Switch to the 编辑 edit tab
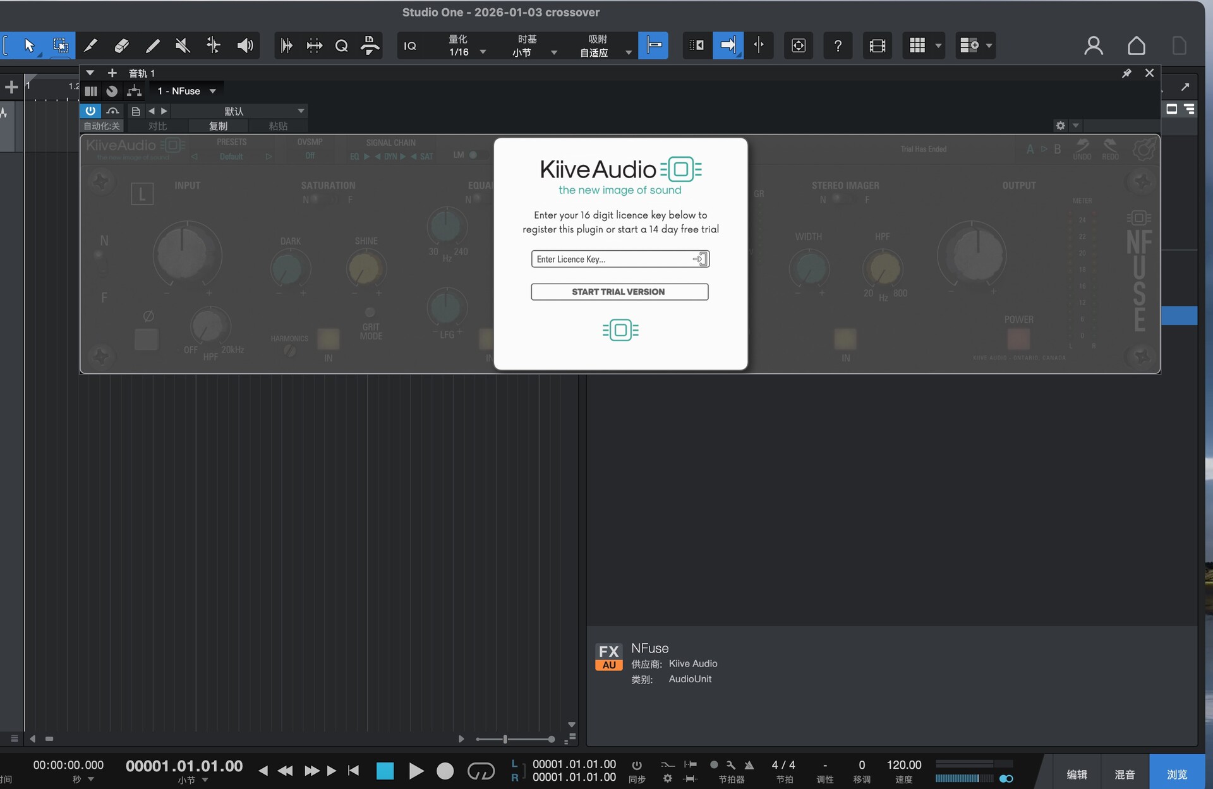The height and width of the screenshot is (789, 1213). 1077,774
